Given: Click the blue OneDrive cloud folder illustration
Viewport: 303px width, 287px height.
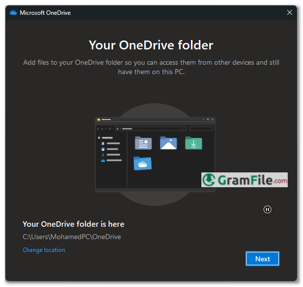Looking at the screenshot, I should pos(143,164).
